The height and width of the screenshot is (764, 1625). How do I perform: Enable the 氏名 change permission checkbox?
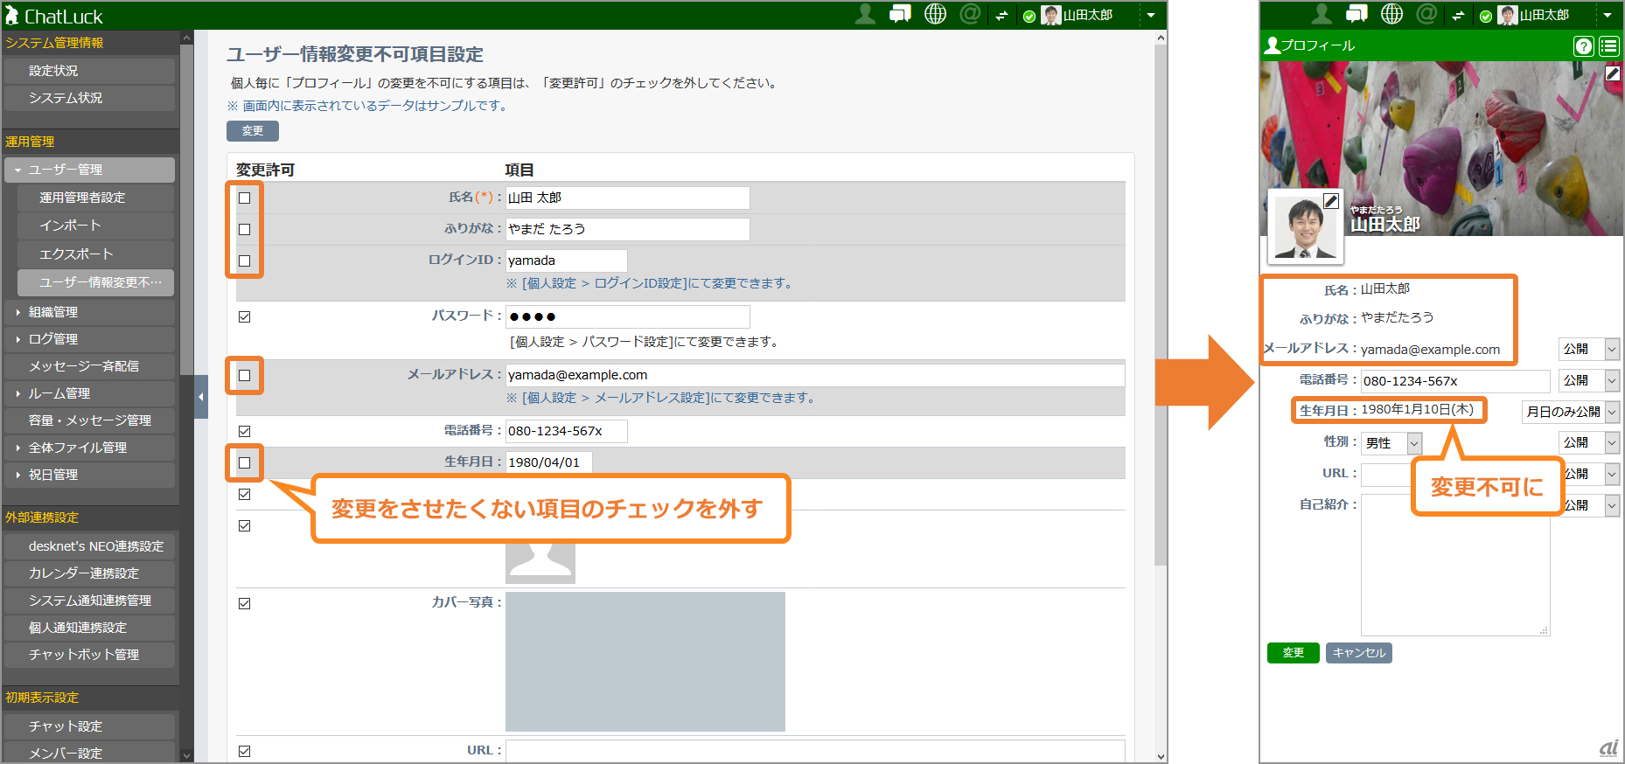click(x=245, y=198)
